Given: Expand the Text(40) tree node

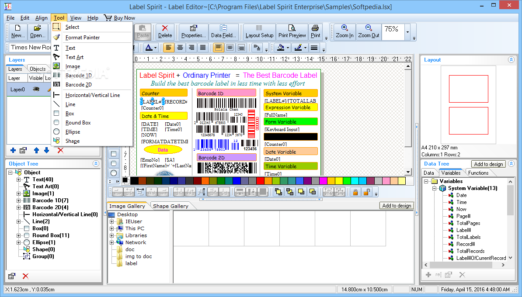Looking at the screenshot, I should coord(19,180).
